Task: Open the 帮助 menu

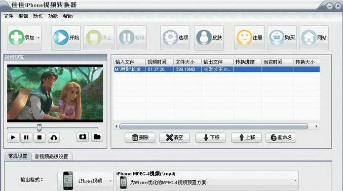Action: pyautogui.click(x=68, y=16)
